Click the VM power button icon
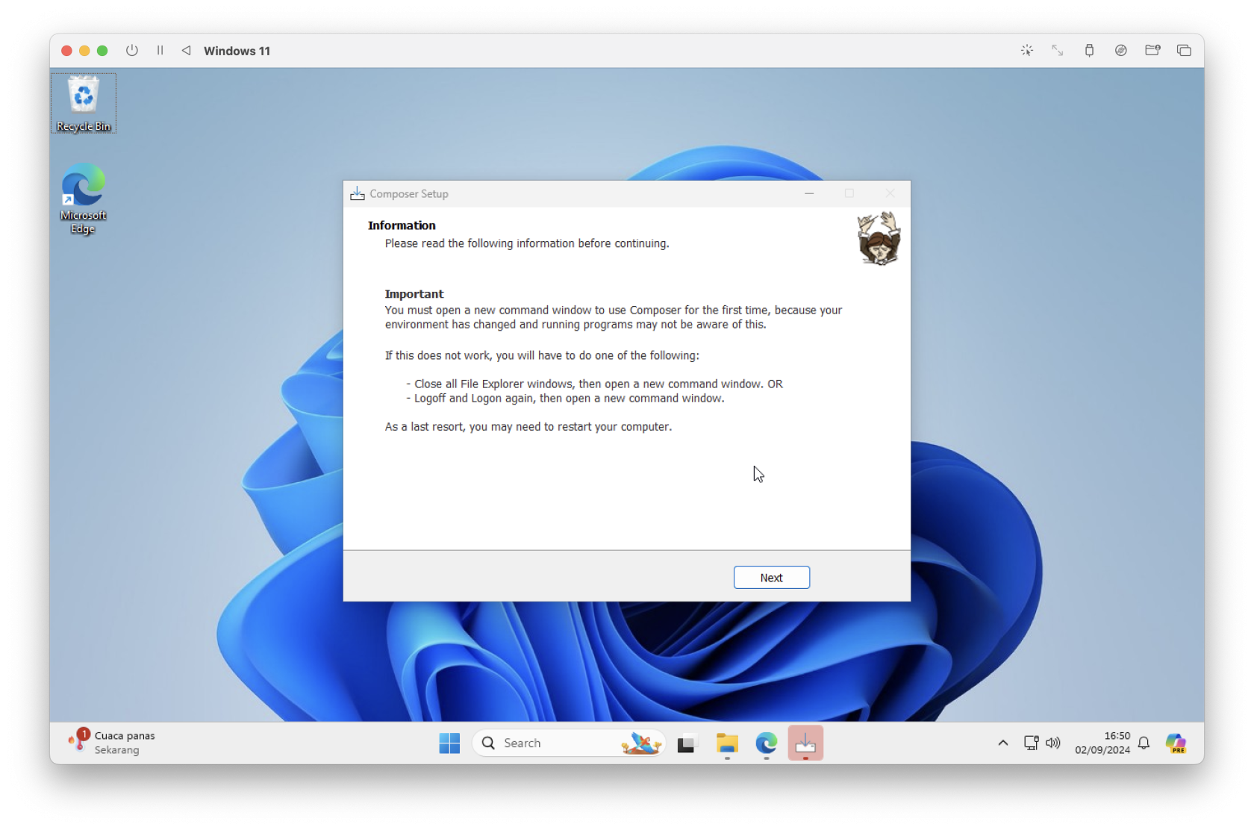Image resolution: width=1254 pixels, height=830 pixels. coord(132,51)
